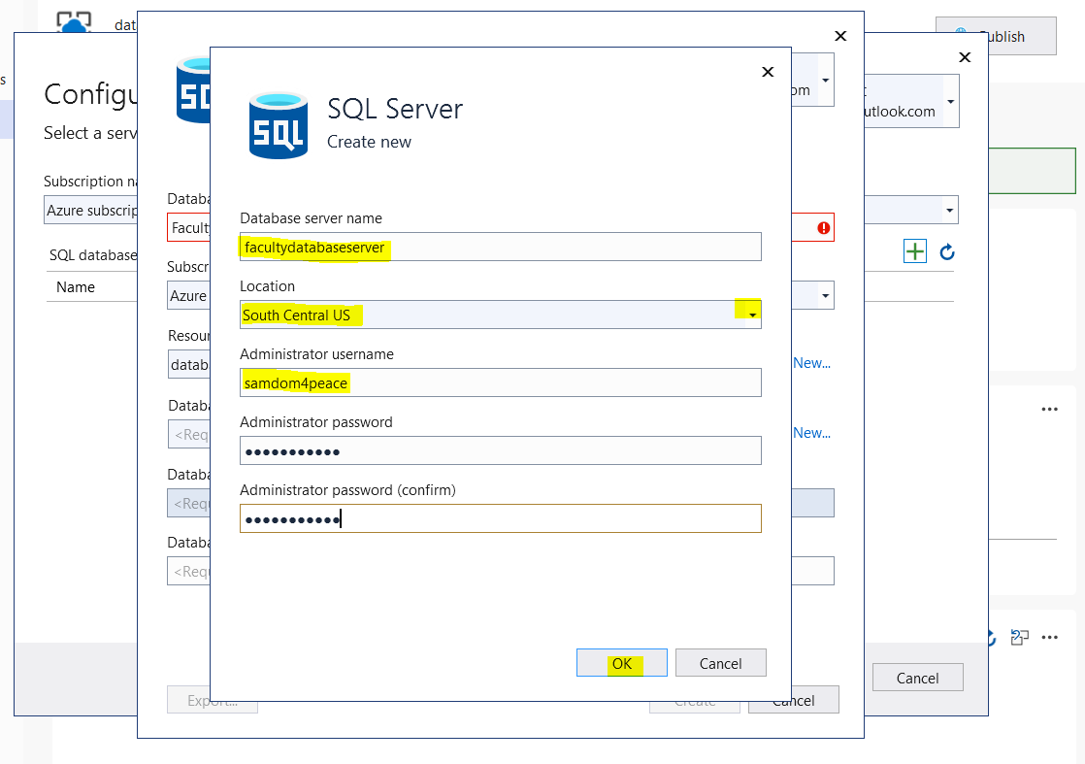Click New... link beside resource group
1085x764 pixels.
coord(811,363)
